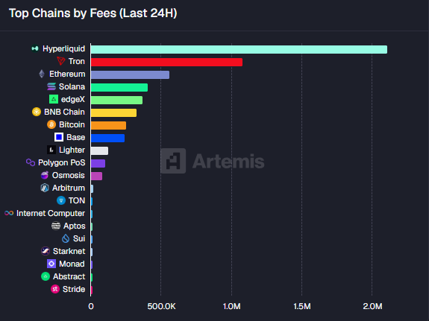The image size is (429, 321).
Task: Click the 'edgeX' chain label
Action: (x=73, y=100)
